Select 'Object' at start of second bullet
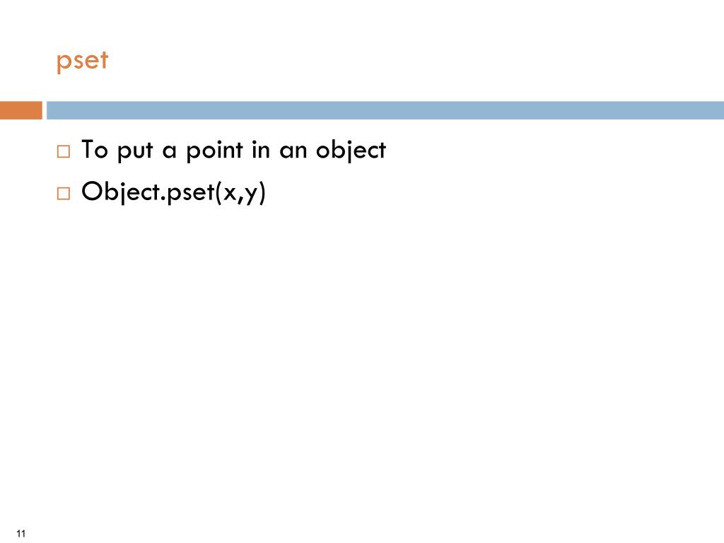The image size is (724, 543). [120, 192]
